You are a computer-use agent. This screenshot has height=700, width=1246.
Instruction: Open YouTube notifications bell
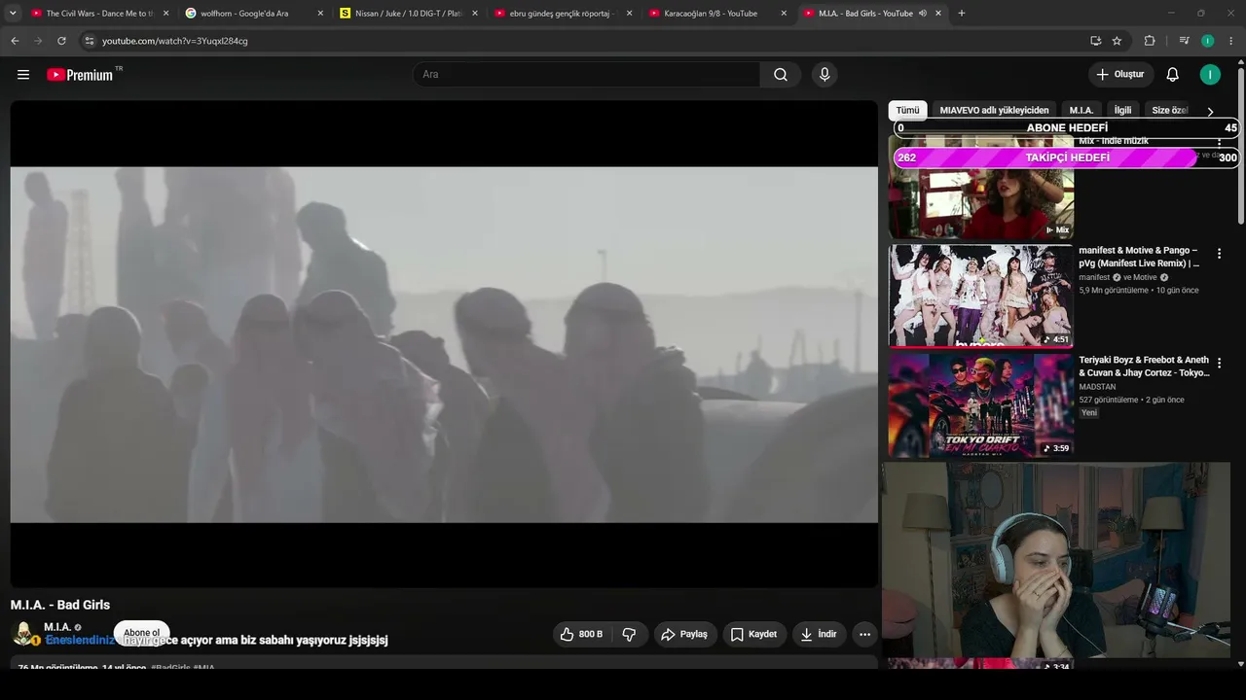[x=1173, y=75]
